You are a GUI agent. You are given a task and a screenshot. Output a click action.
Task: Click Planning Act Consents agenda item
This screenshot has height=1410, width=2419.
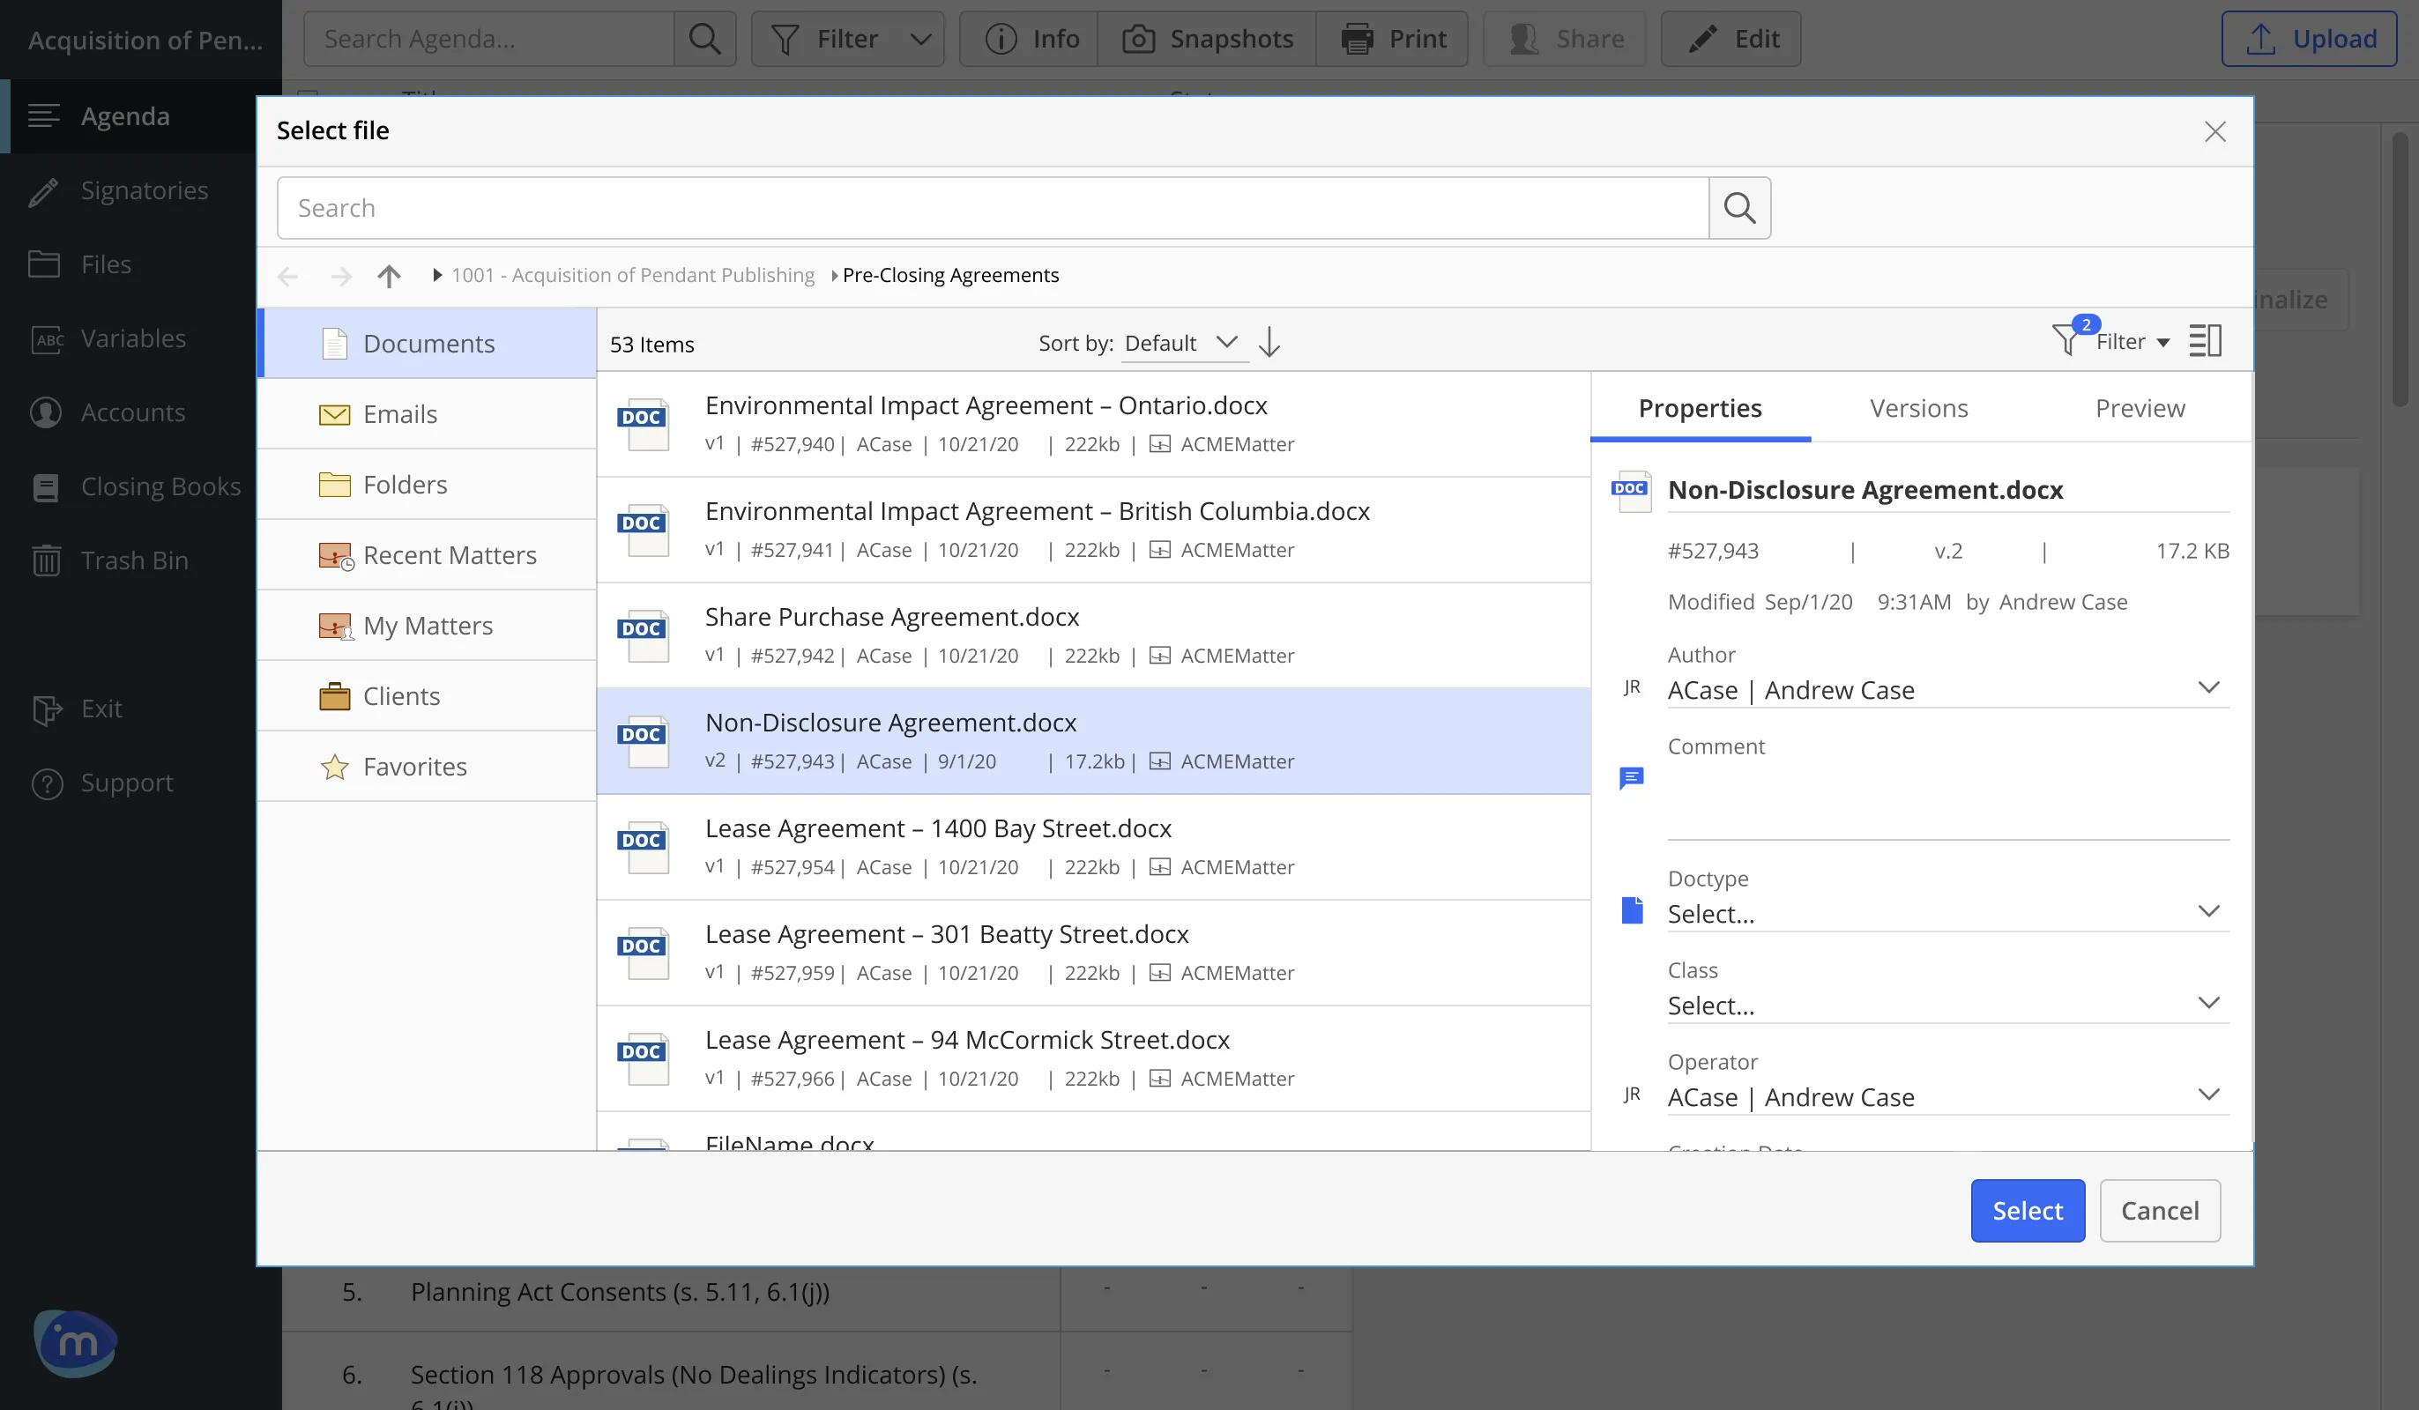pyautogui.click(x=620, y=1291)
